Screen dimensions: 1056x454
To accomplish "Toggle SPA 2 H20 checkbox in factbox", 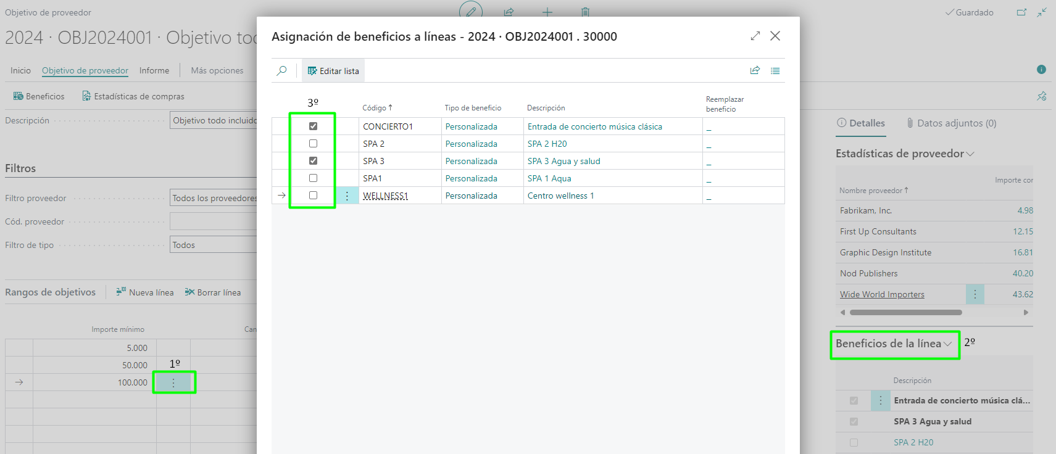I will (x=854, y=443).
